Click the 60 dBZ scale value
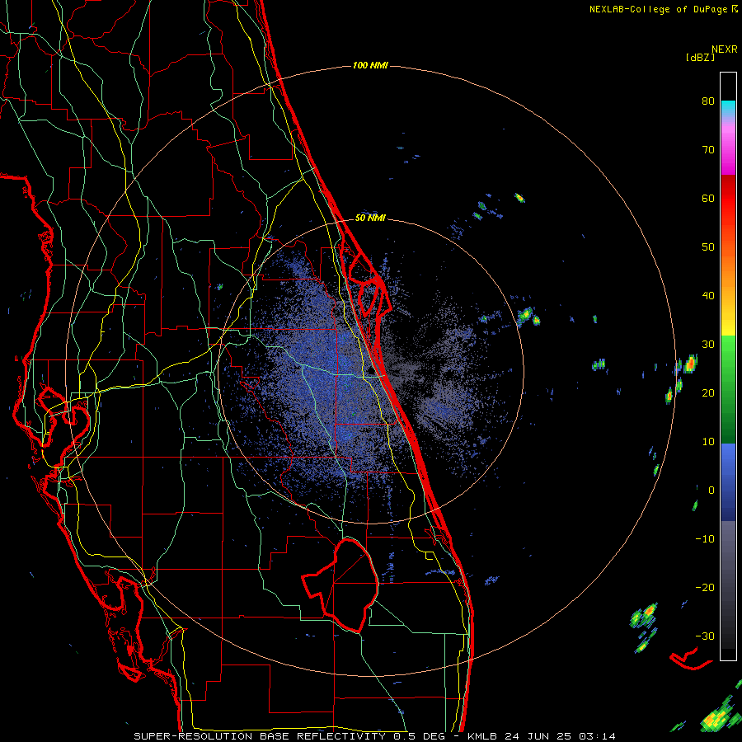Image resolution: width=742 pixels, height=742 pixels. click(x=708, y=198)
